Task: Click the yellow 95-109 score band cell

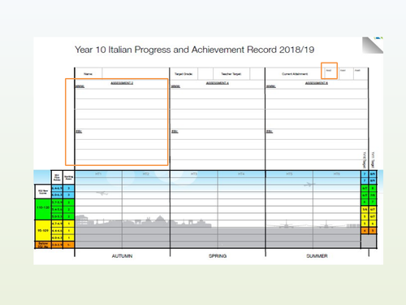Action: pyautogui.click(x=43, y=230)
